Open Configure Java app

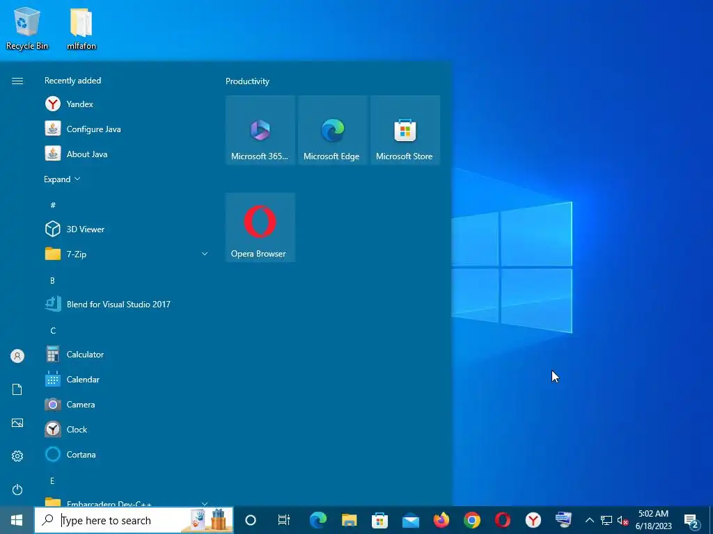click(x=126, y=129)
